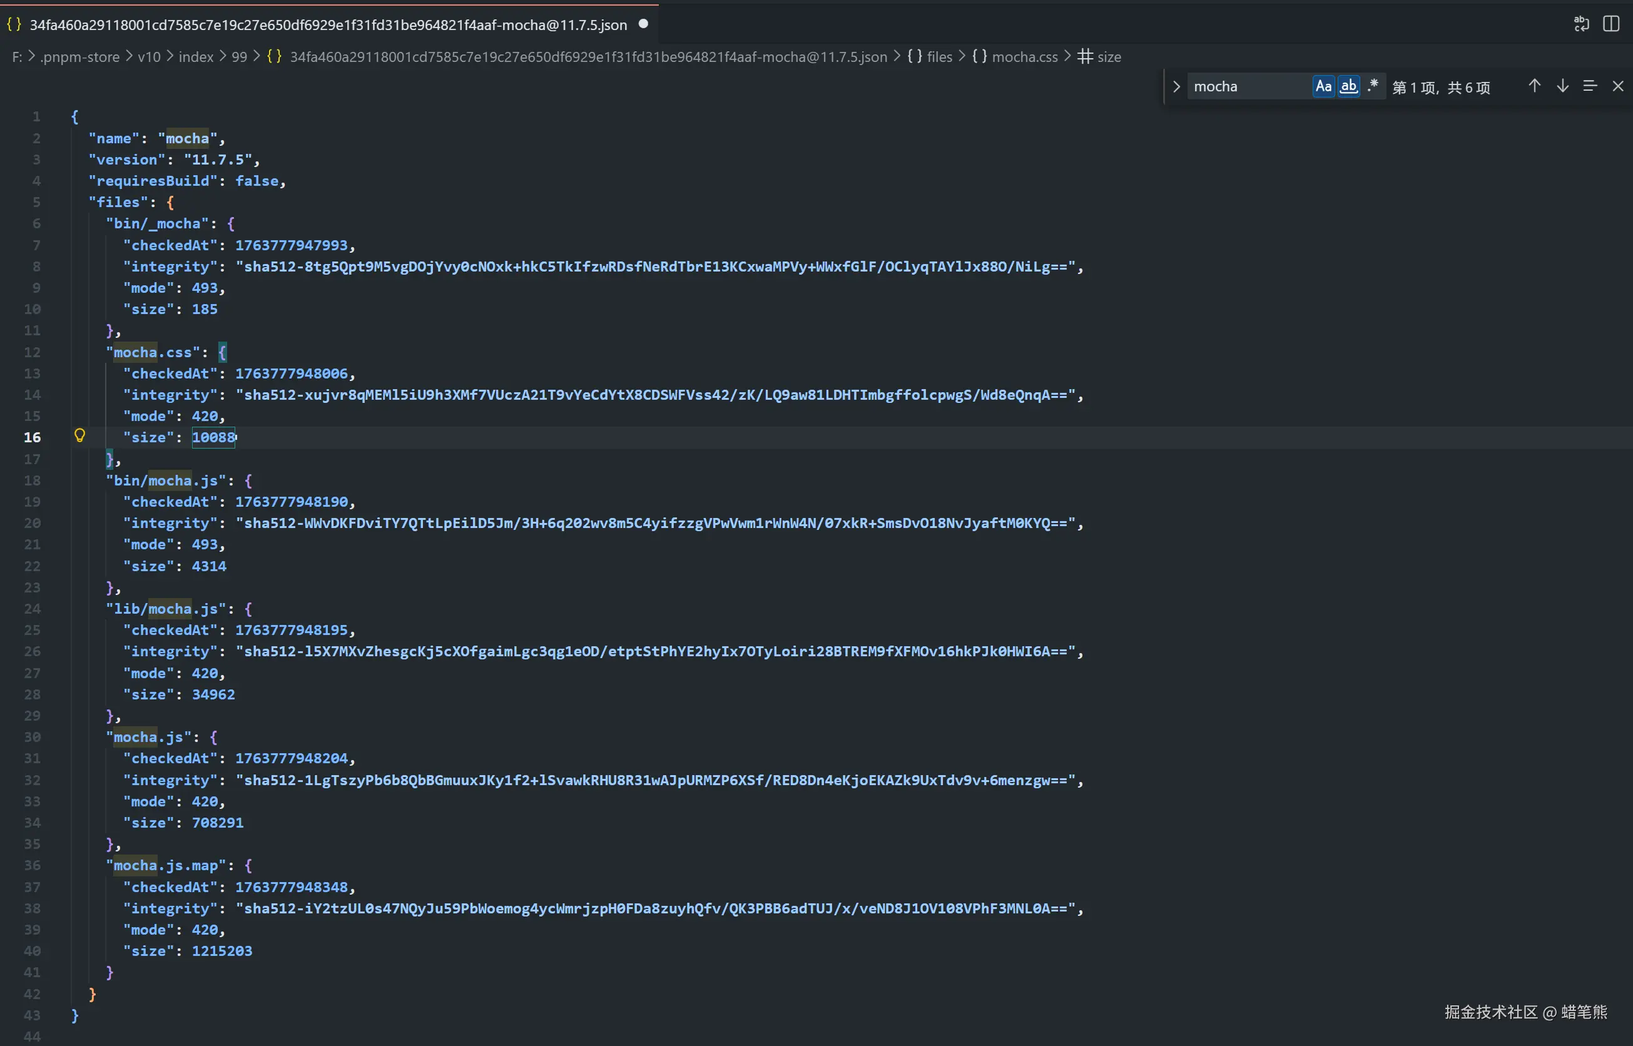1633x1046 pixels.
Task: Toggle match case option in find
Action: coord(1323,86)
